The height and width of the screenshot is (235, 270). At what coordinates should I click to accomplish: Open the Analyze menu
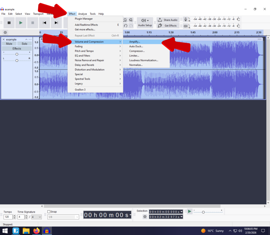click(83, 14)
